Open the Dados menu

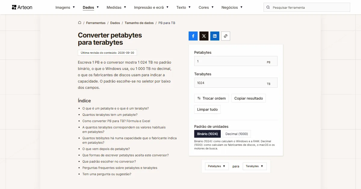tap(91, 7)
